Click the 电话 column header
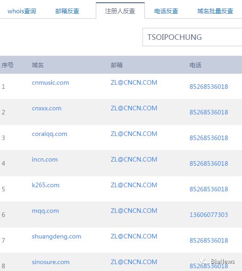This screenshot has height=271, width=242. pyautogui.click(x=195, y=65)
